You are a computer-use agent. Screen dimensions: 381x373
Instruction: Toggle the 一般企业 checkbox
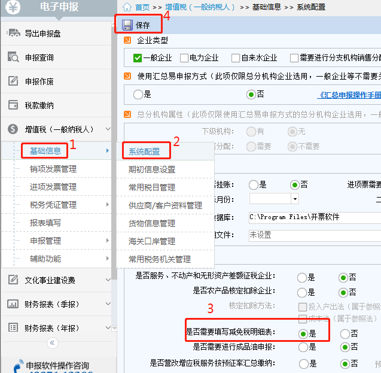(x=138, y=58)
